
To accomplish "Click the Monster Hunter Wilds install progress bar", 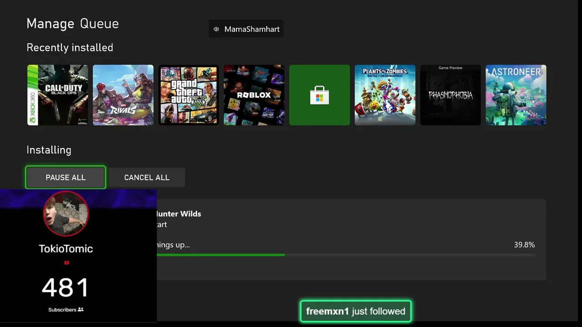I will point(346,255).
